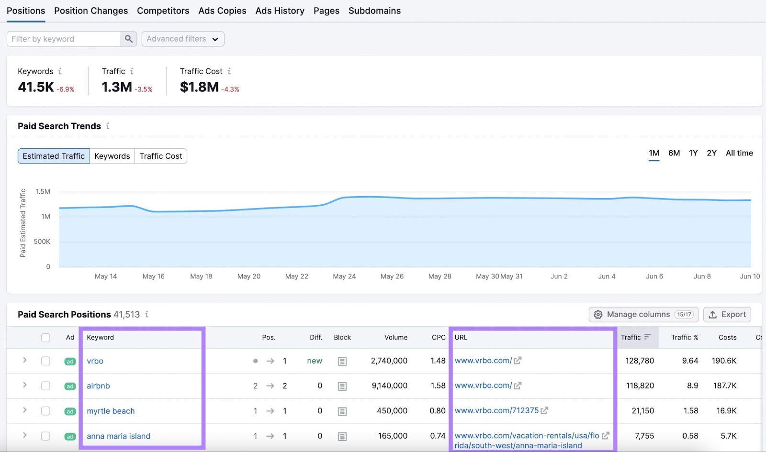Open Manage columns settings
The height and width of the screenshot is (452, 766).
[643, 314]
